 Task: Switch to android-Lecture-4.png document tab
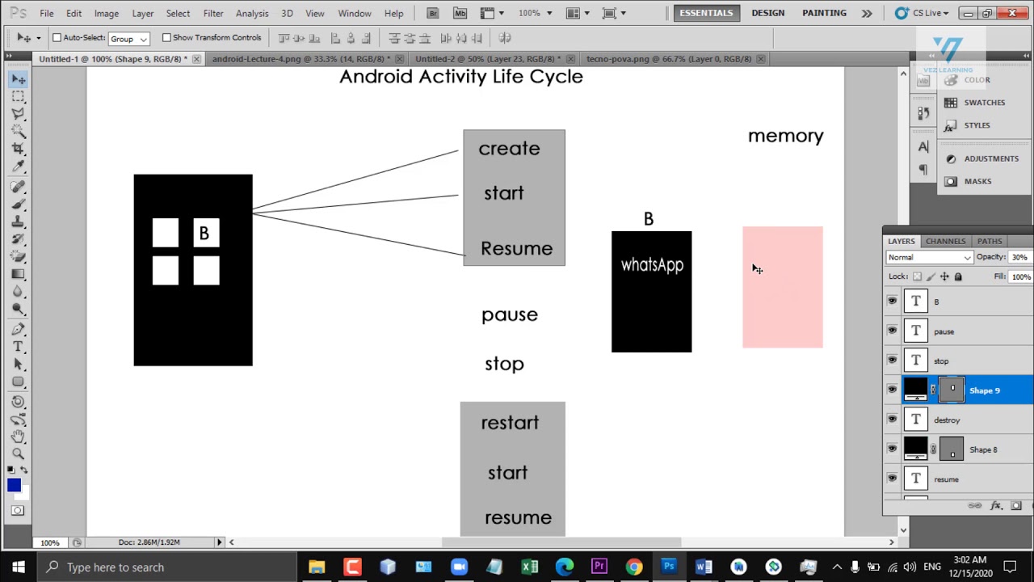point(301,59)
